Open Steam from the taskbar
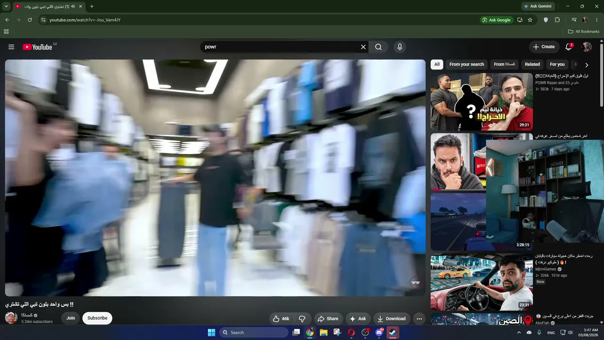Screen dimensions: 604x340 pyautogui.click(x=393, y=332)
